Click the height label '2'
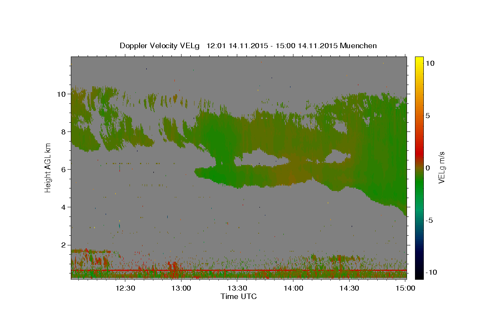503x335 pixels. 64,245
